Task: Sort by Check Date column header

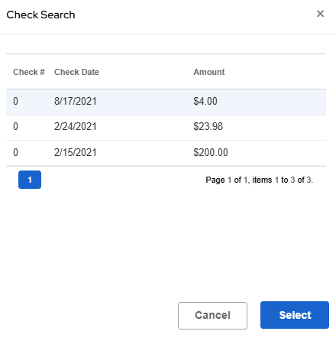Action: pyautogui.click(x=76, y=72)
